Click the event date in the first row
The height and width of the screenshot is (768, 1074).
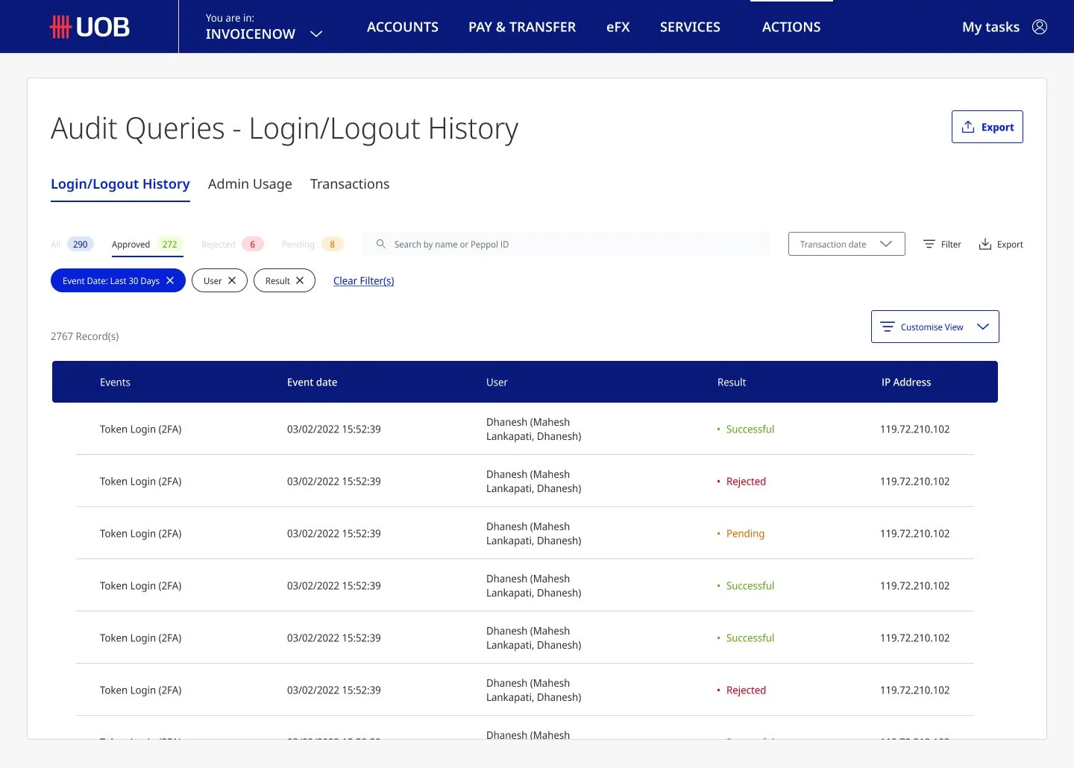point(333,429)
